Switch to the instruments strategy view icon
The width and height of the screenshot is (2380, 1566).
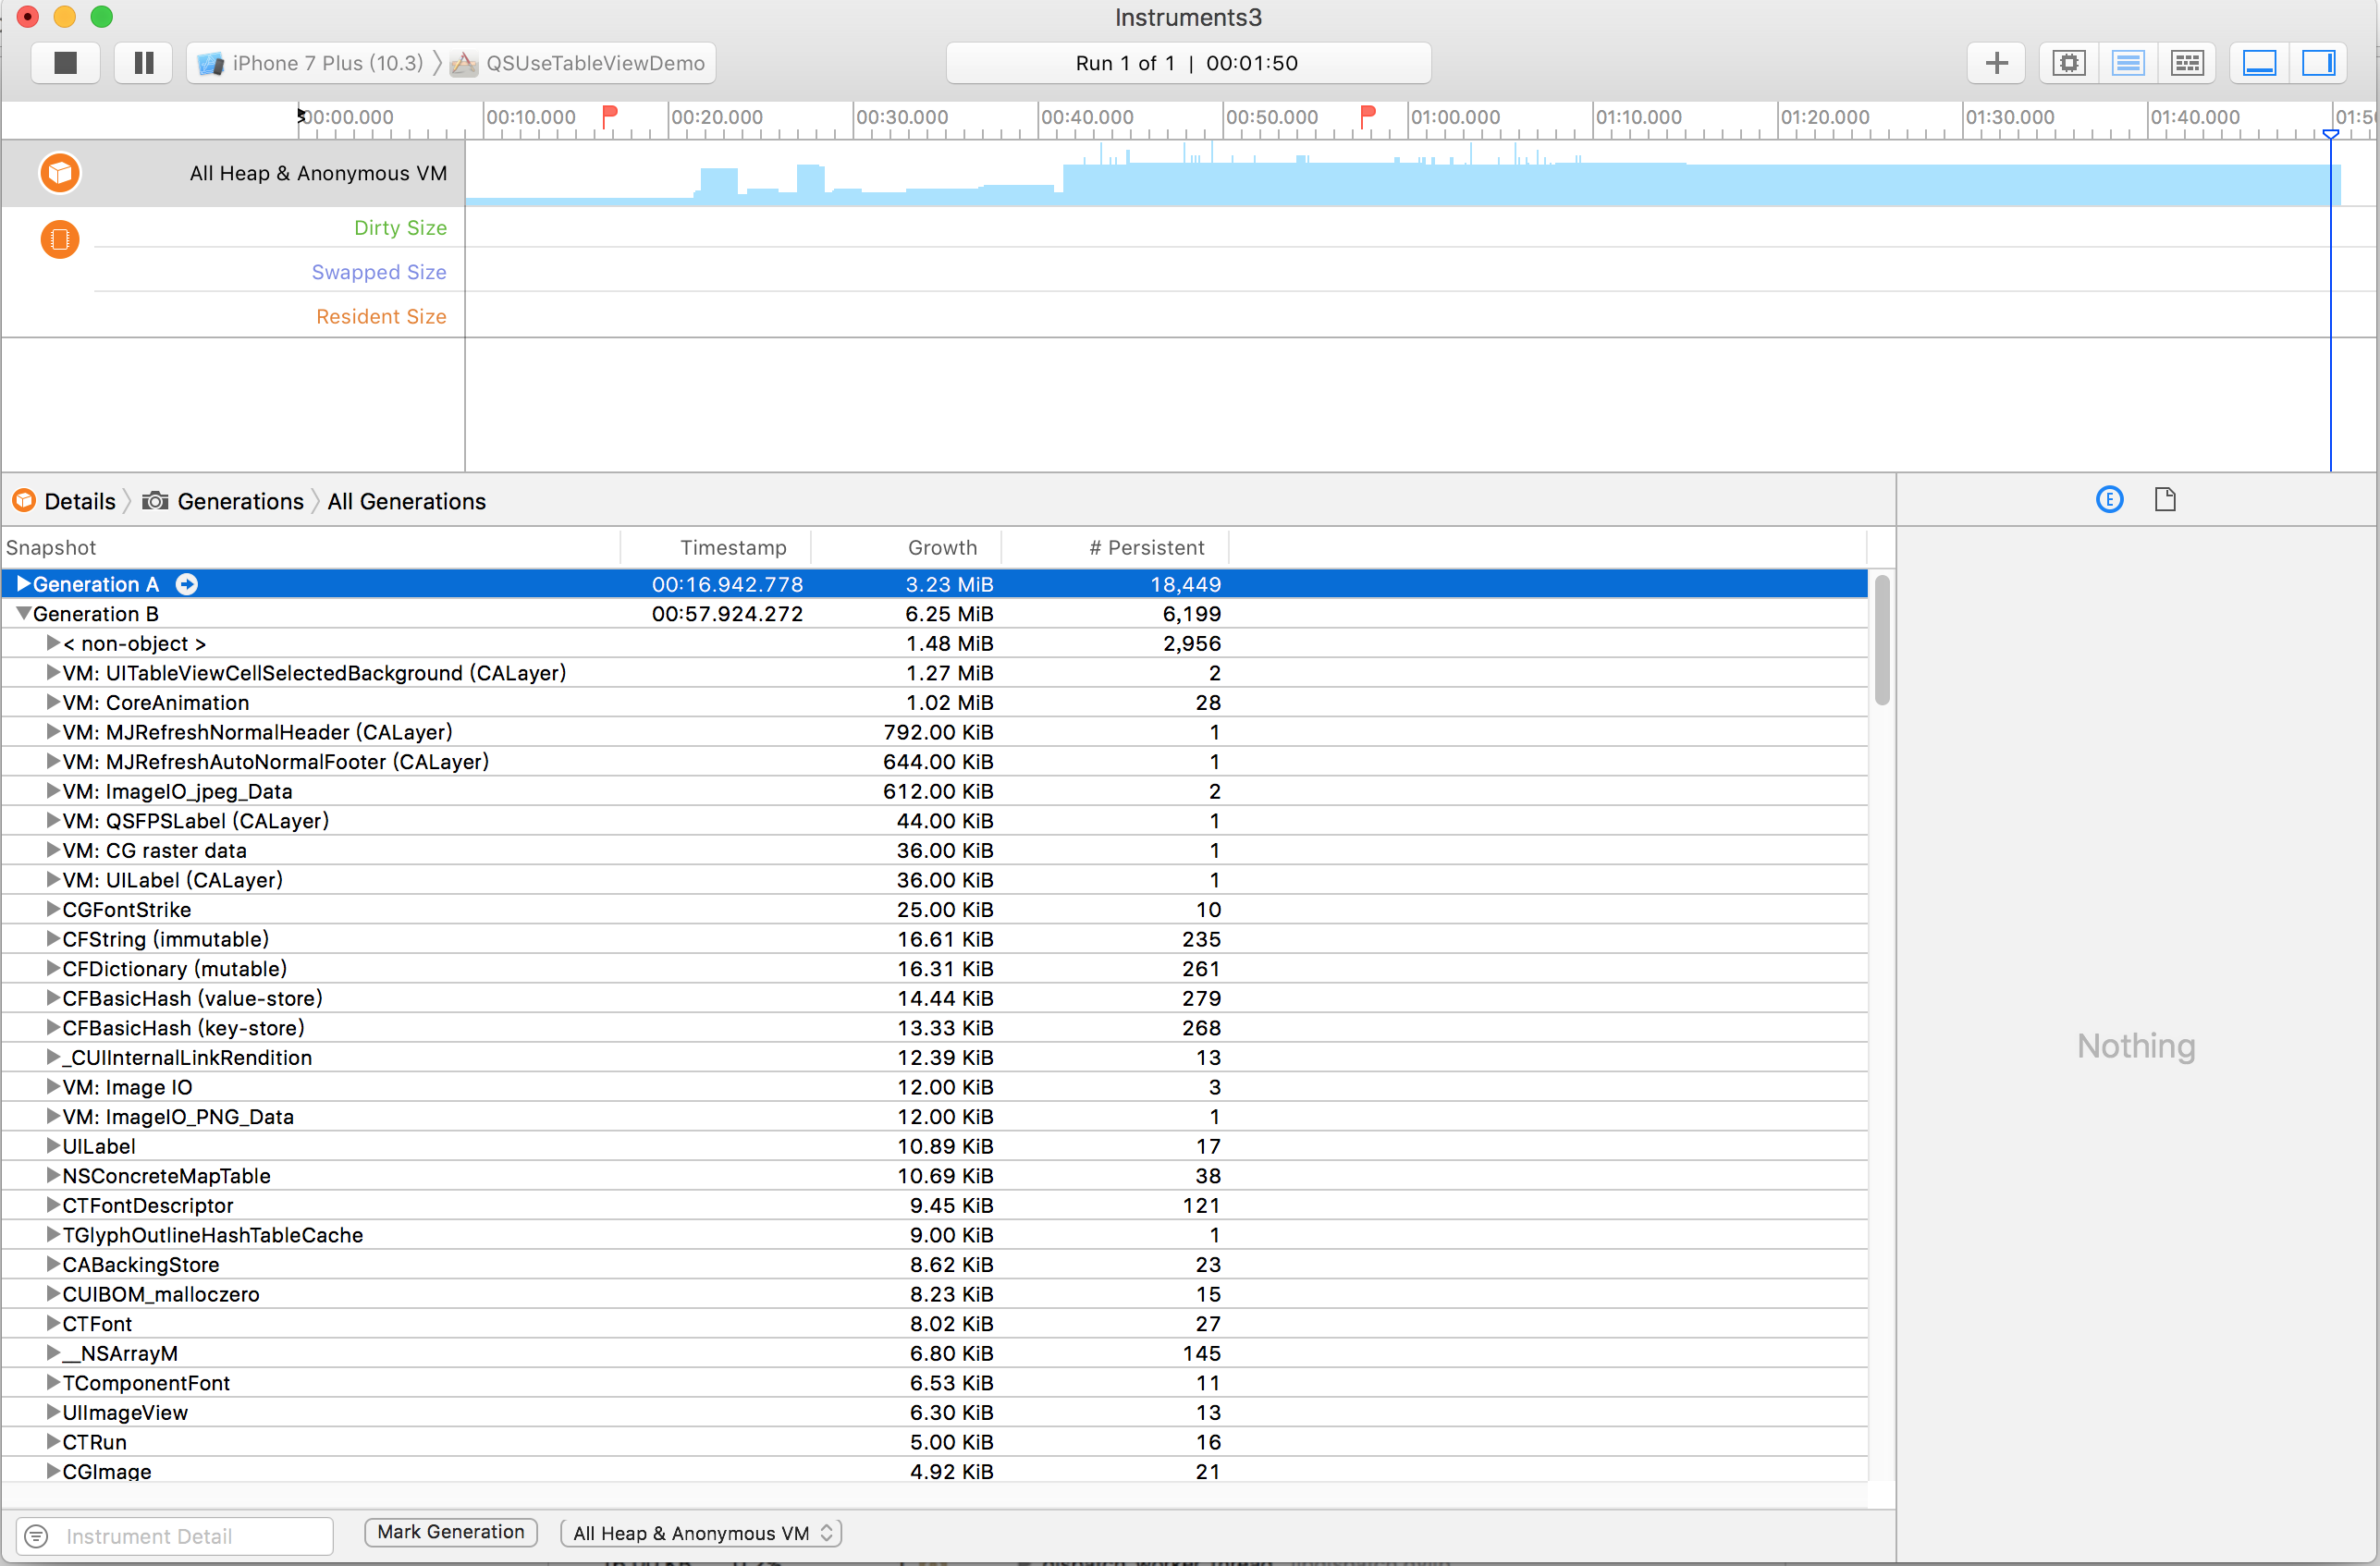pos(2127,63)
